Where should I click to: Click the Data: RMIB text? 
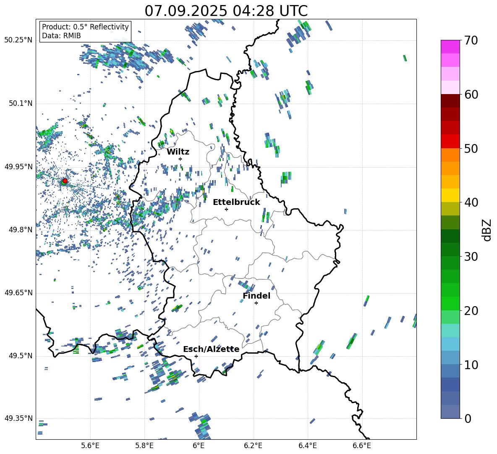tap(61, 36)
